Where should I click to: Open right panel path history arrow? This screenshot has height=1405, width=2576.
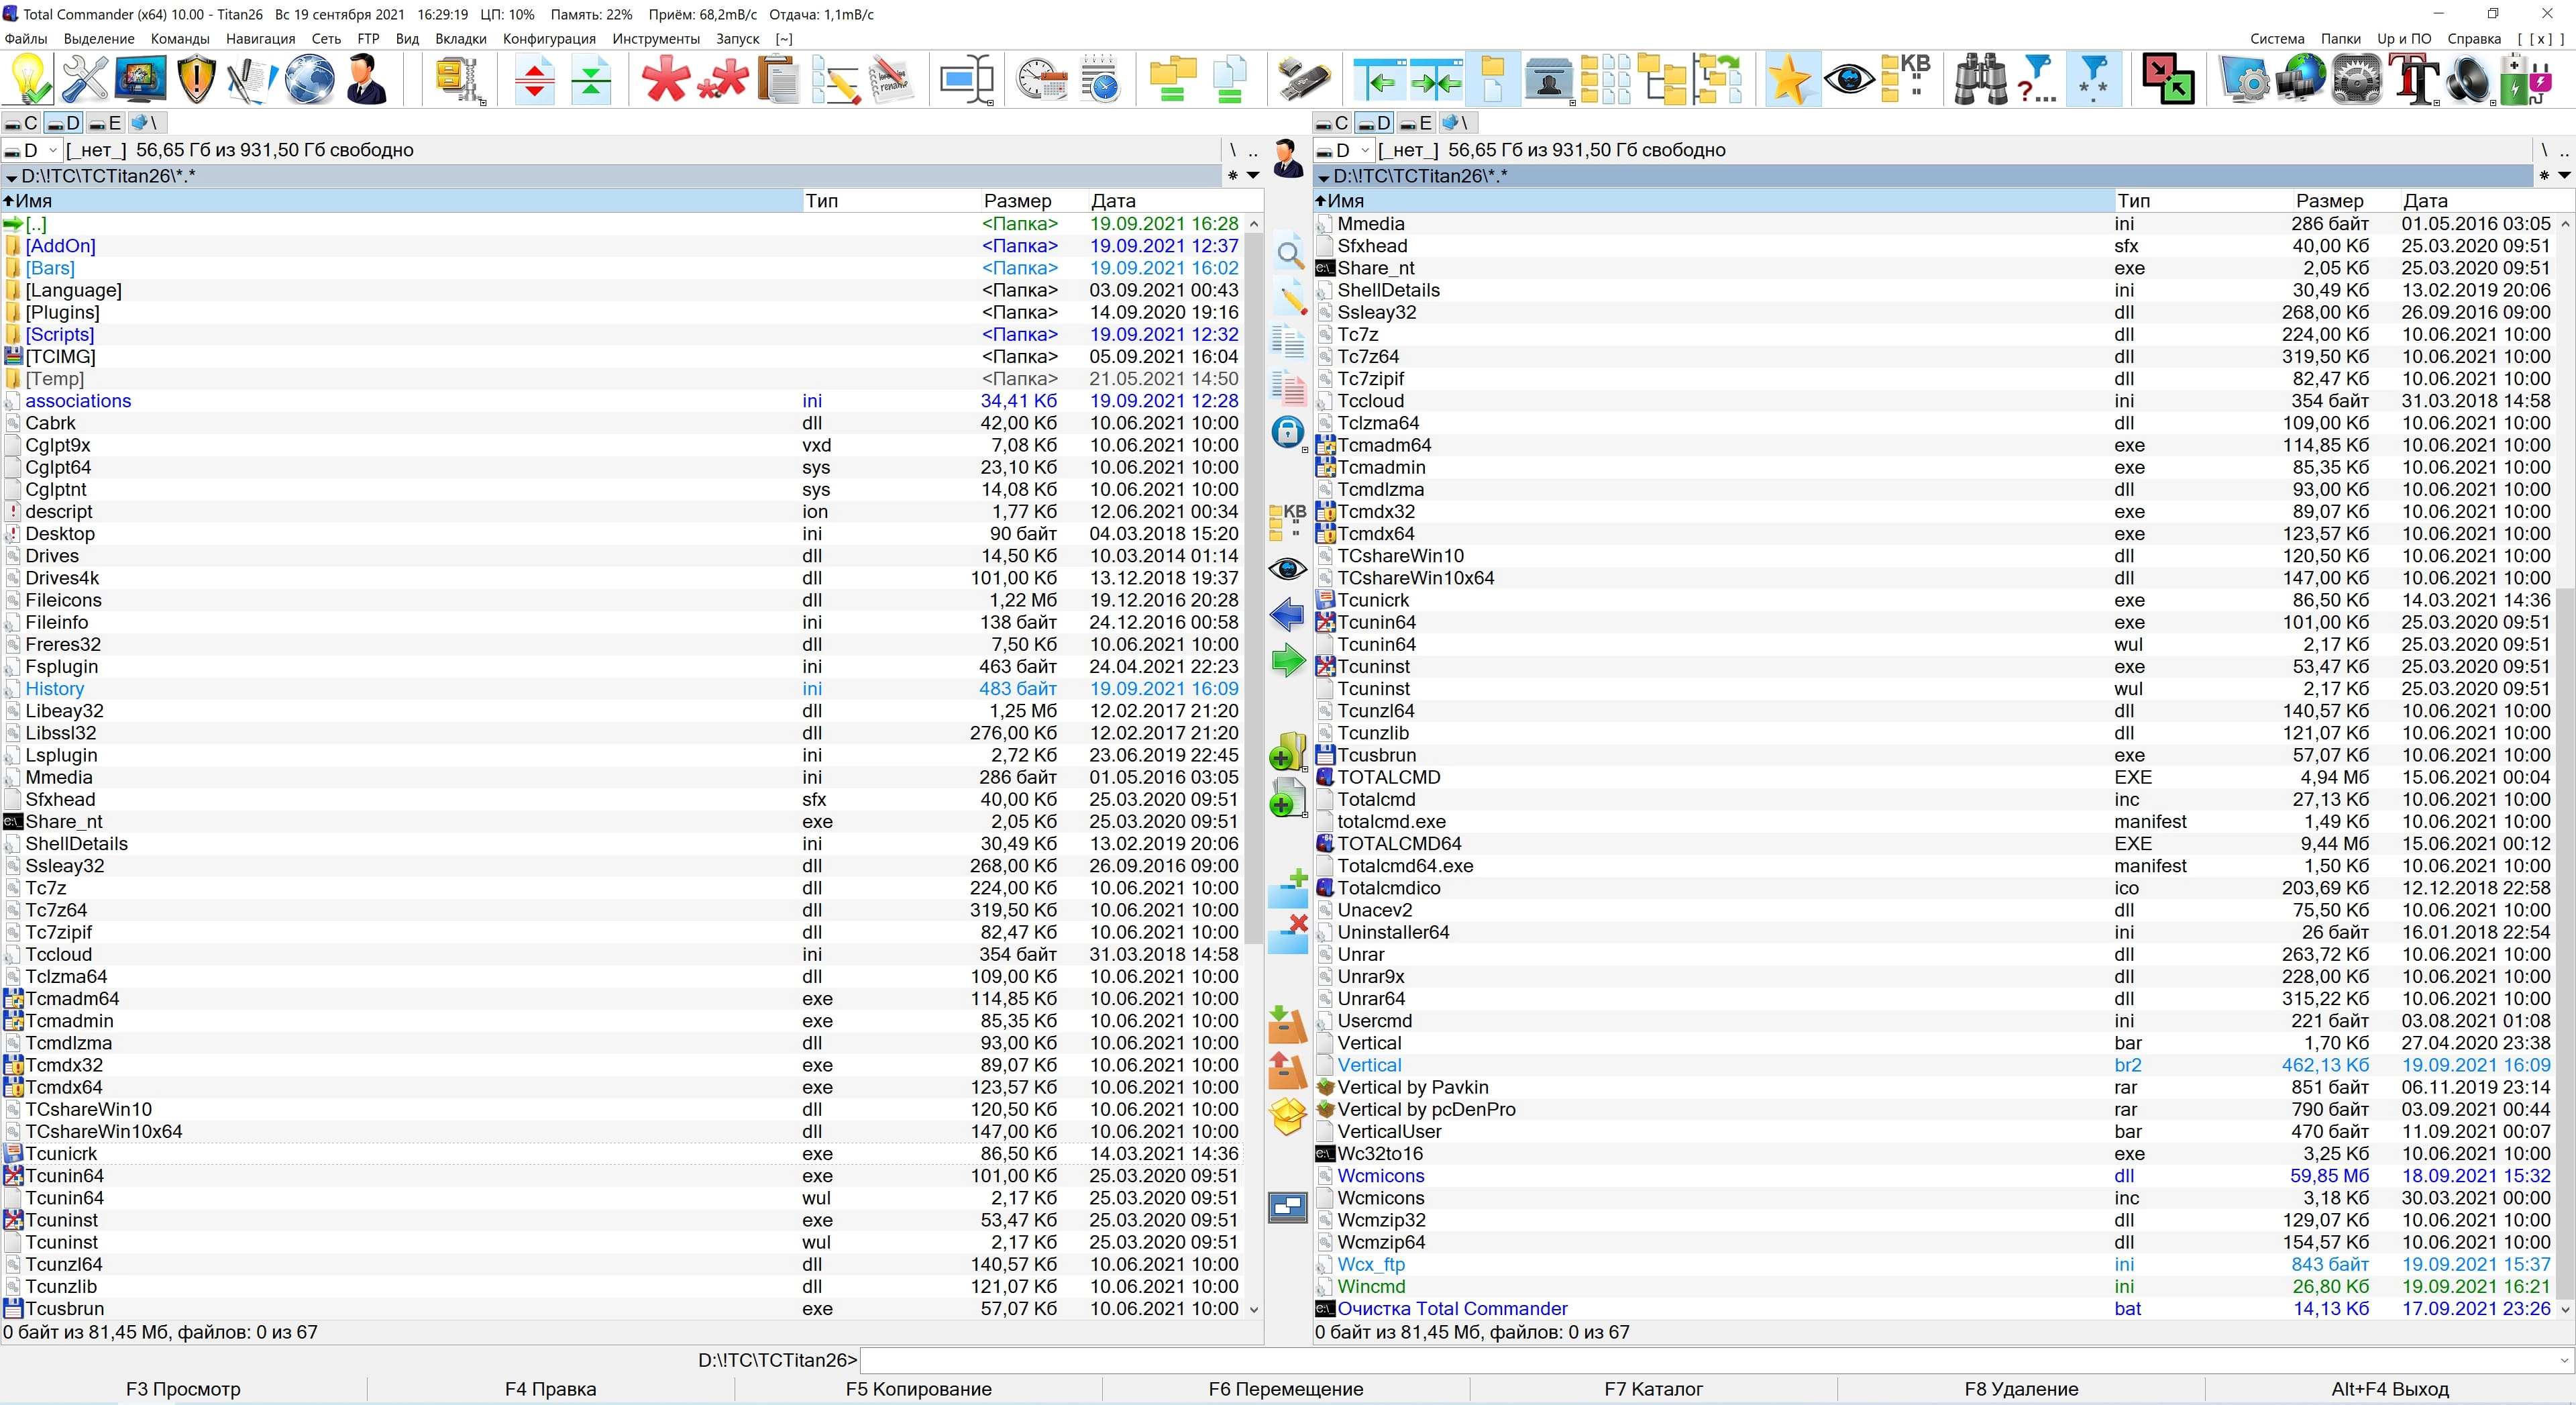[x=2564, y=176]
